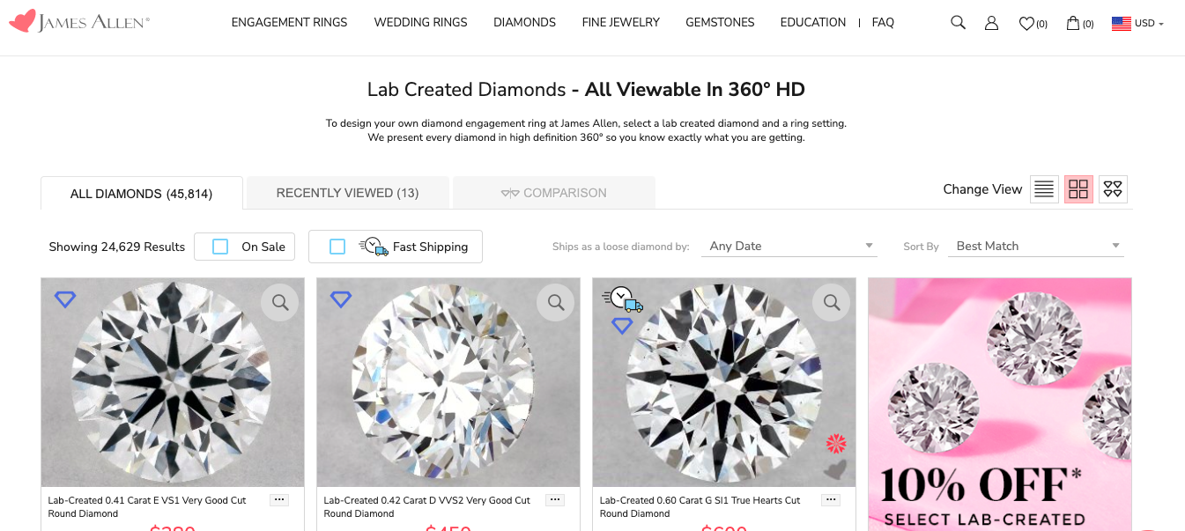
Task: Go to the FAQ link
Action: click(x=883, y=23)
